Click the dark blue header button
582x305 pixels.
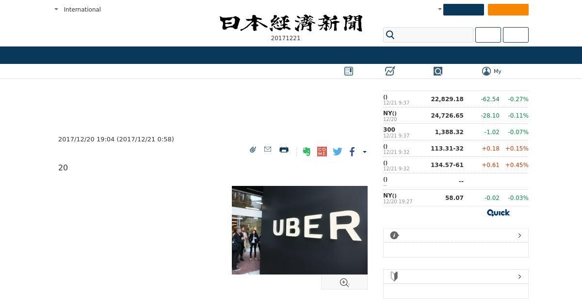point(464,10)
